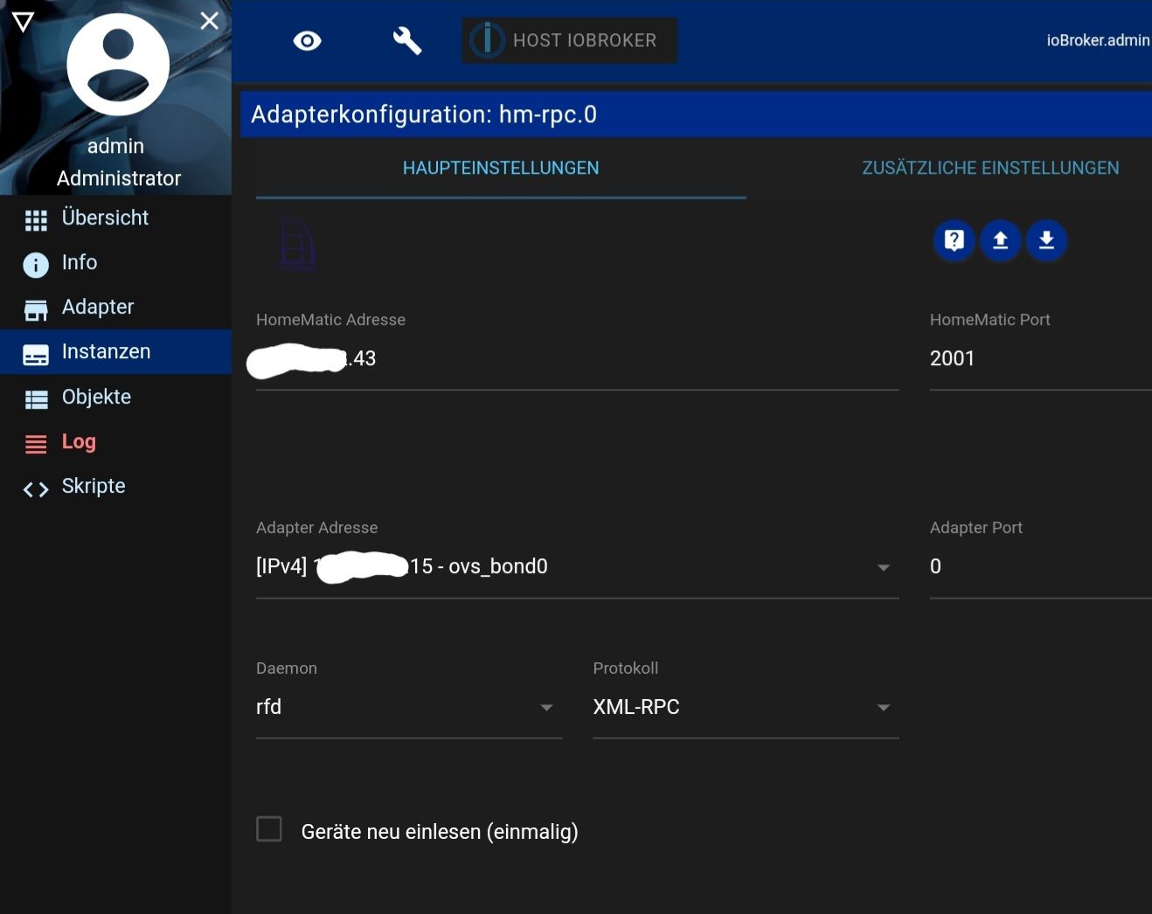Click the Daemon dropdown arrow
The image size is (1152, 914).
point(546,708)
